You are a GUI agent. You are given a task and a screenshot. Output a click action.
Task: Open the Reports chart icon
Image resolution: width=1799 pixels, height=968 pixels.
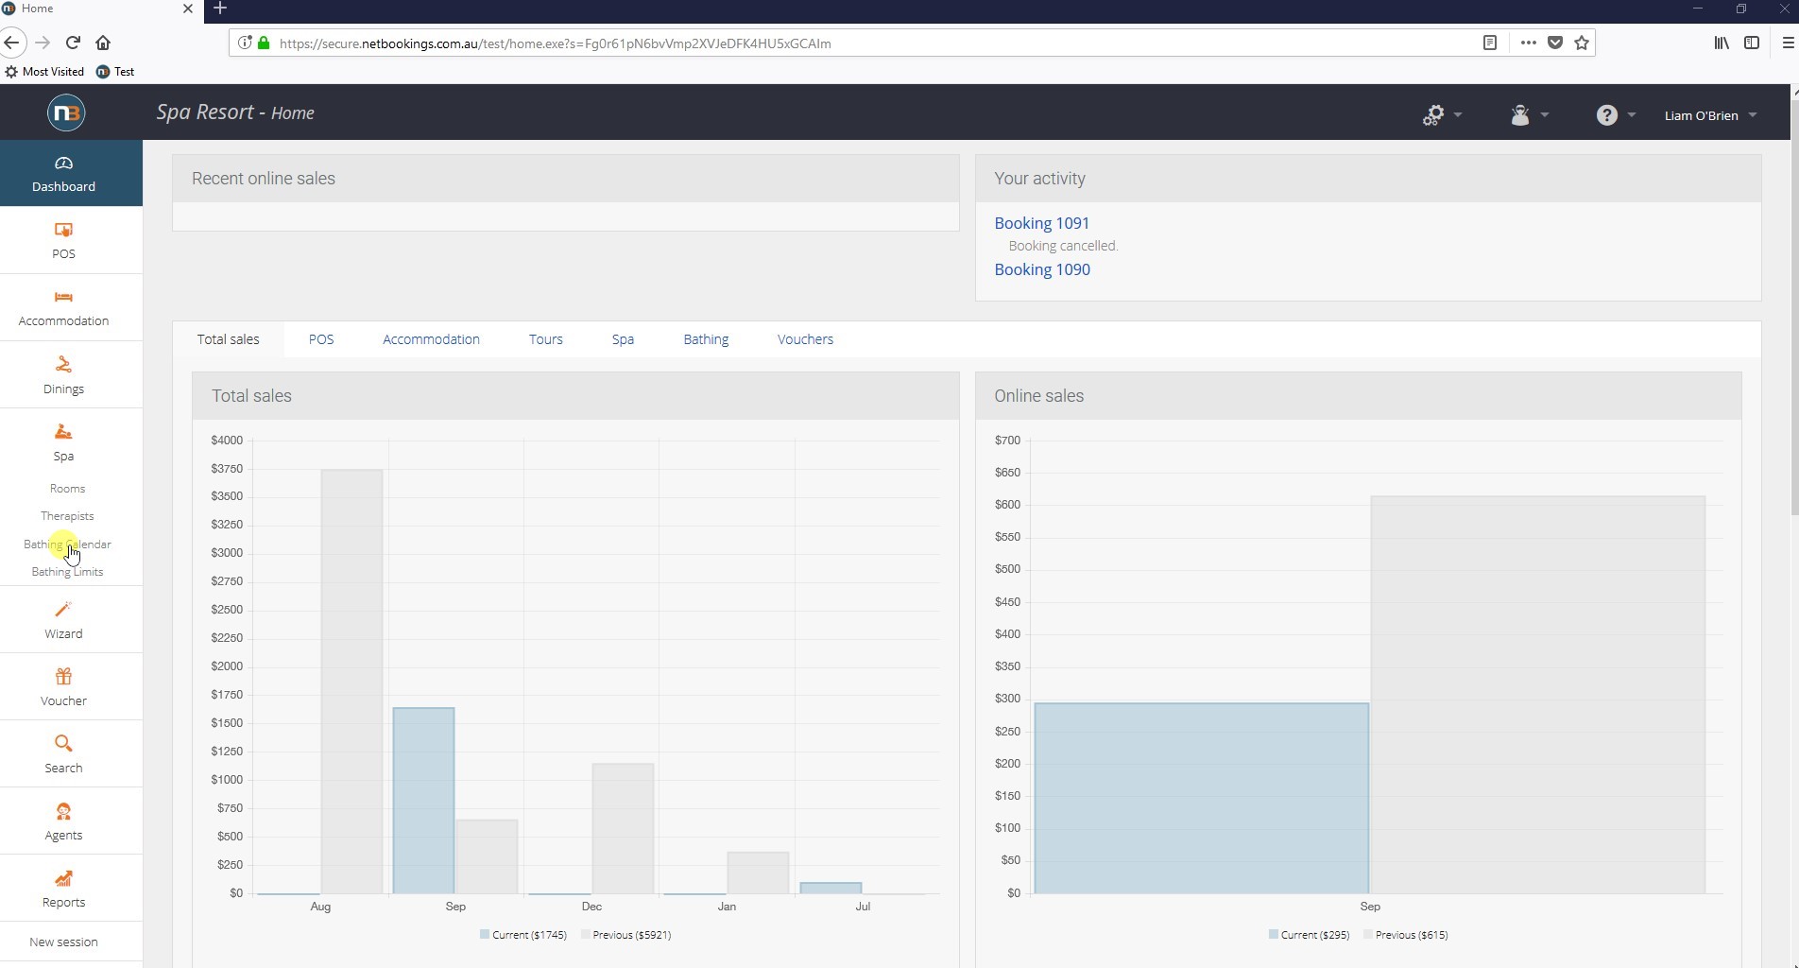tap(63, 879)
